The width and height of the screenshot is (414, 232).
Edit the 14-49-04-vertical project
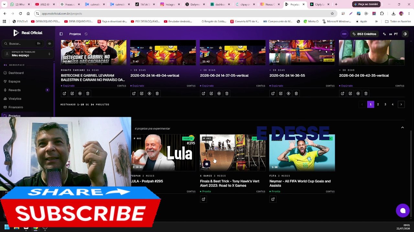(142, 93)
